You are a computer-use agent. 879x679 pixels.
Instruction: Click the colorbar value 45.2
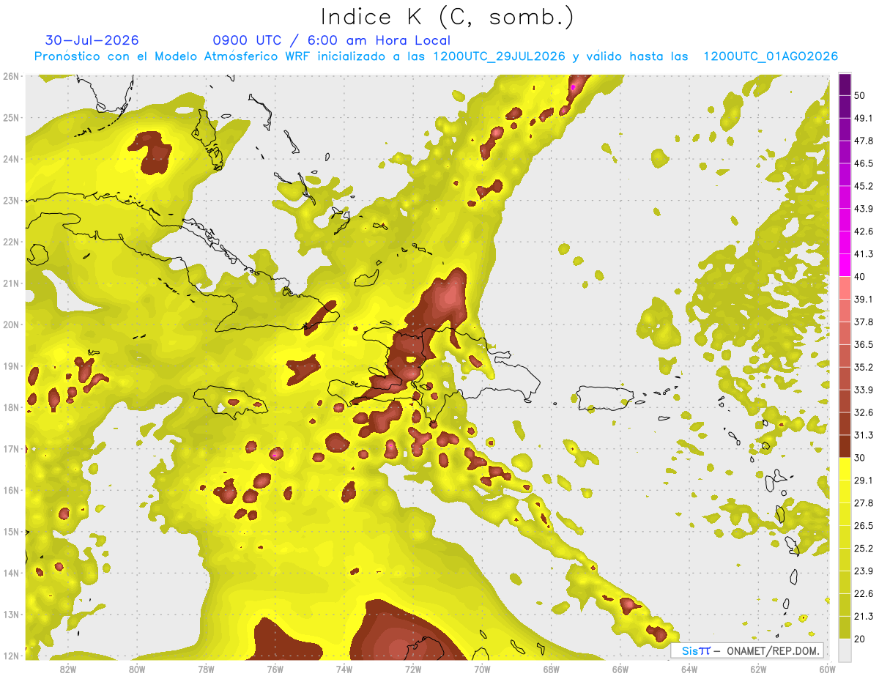coord(864,186)
